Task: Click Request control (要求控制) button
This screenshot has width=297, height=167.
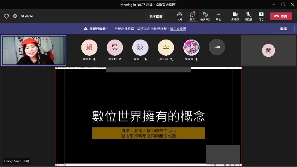Action: [x=156, y=16]
